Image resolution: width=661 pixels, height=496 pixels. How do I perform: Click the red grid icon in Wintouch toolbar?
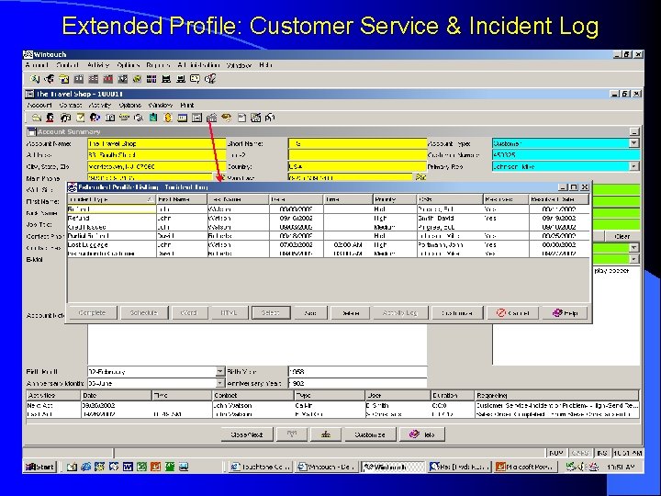pyautogui.click(x=108, y=79)
